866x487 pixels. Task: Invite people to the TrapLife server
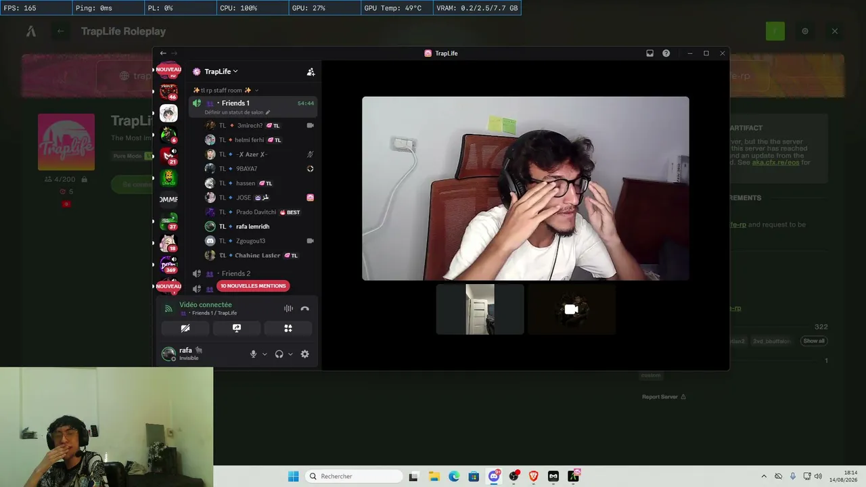tap(311, 72)
